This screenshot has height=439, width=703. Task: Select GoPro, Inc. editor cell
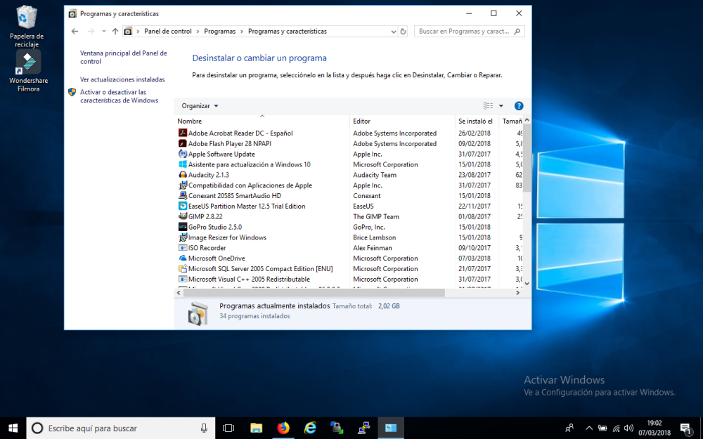tap(368, 227)
